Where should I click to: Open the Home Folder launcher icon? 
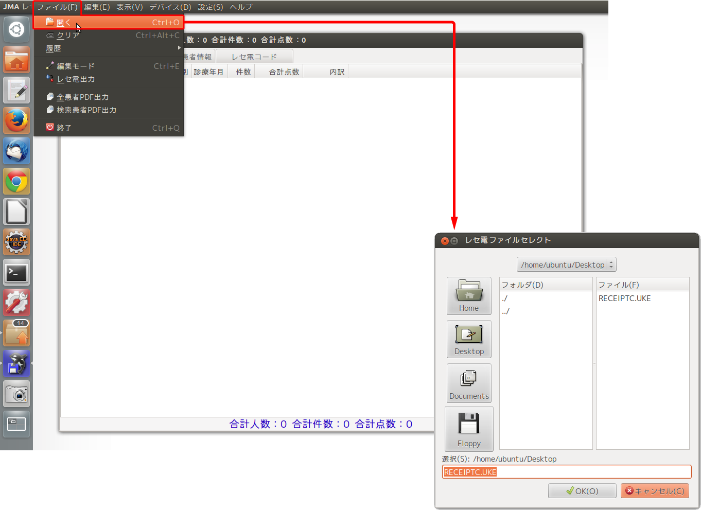(x=16, y=60)
